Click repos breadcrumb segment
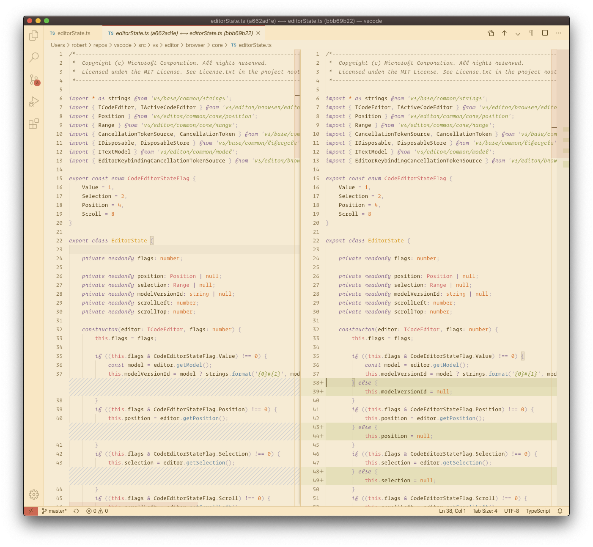This screenshot has height=547, width=593. pyautogui.click(x=100, y=45)
